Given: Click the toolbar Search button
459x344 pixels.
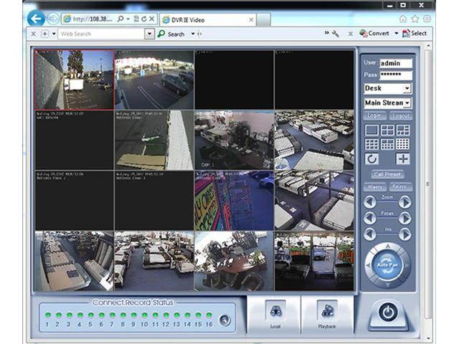Looking at the screenshot, I should [x=171, y=34].
